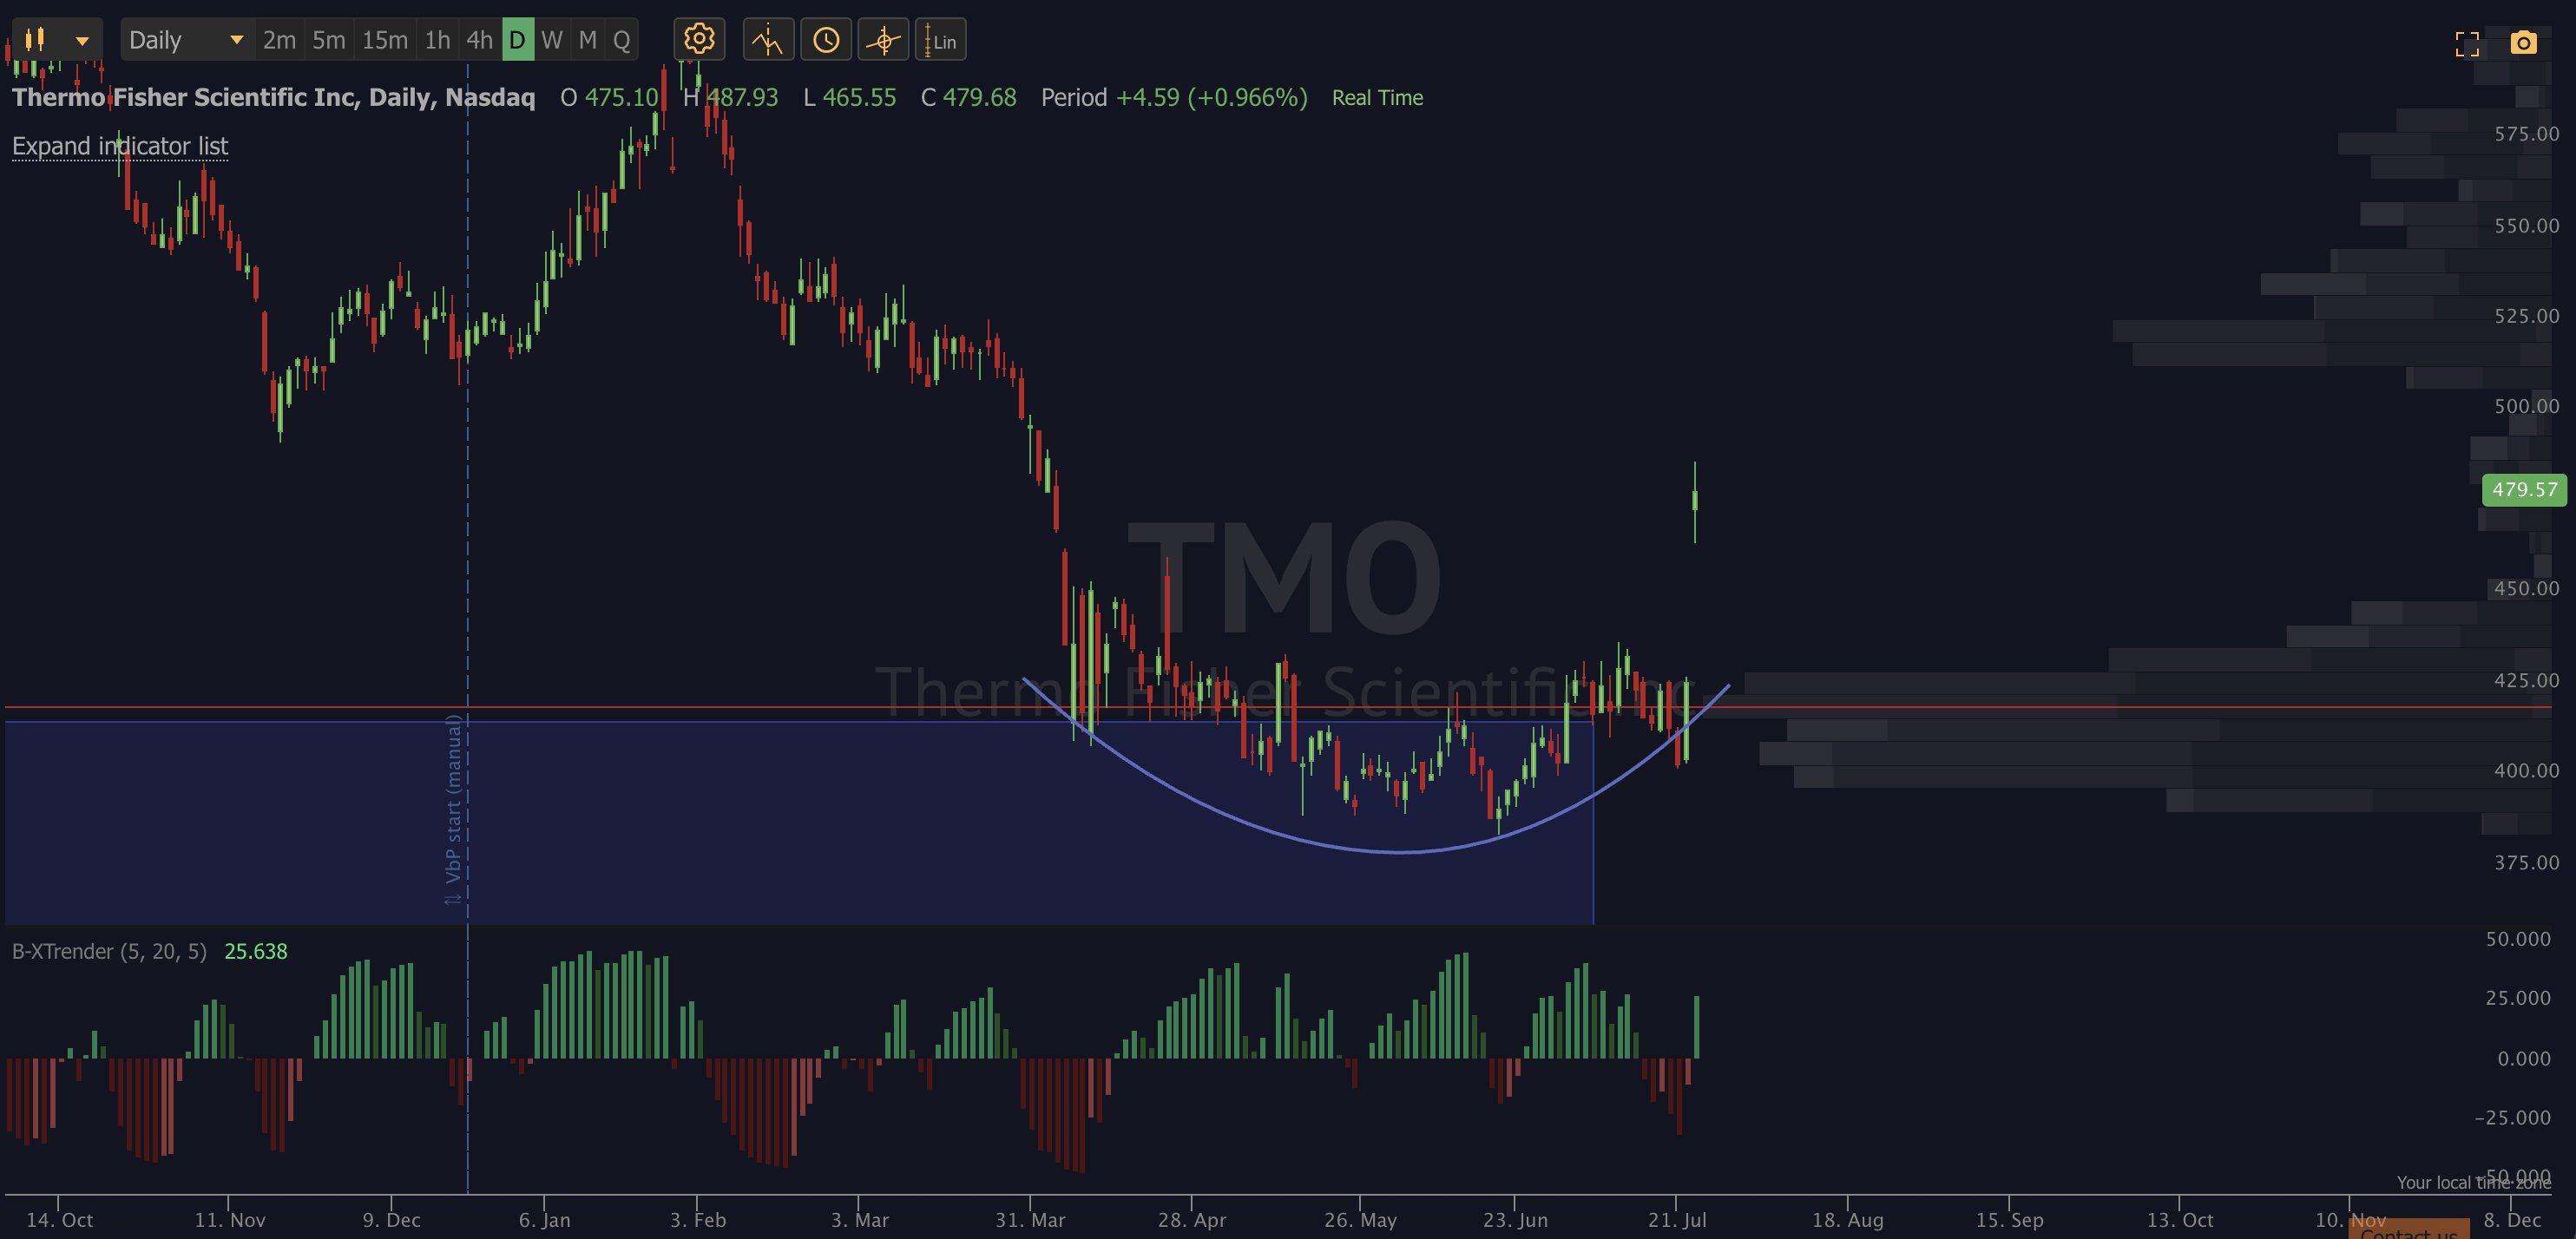2576x1239 pixels.
Task: Select the M monthly timeframe tab
Action: pos(588,40)
